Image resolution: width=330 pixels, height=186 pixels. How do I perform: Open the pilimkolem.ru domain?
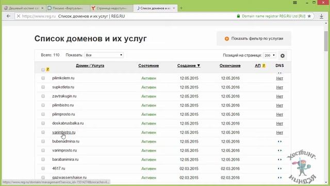click(x=63, y=78)
